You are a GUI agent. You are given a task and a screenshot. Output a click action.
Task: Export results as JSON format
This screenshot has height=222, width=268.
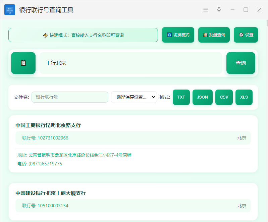point(202,97)
